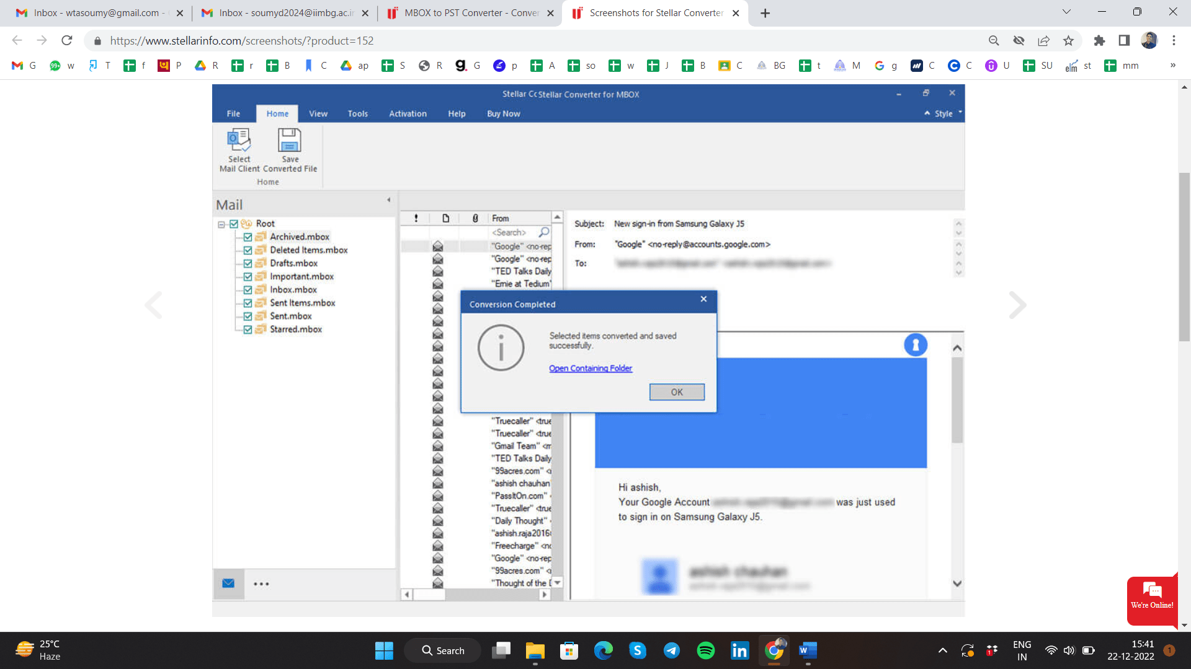Uncheck Inbox.mbox checkbox
Image resolution: width=1191 pixels, height=669 pixels.
click(248, 290)
